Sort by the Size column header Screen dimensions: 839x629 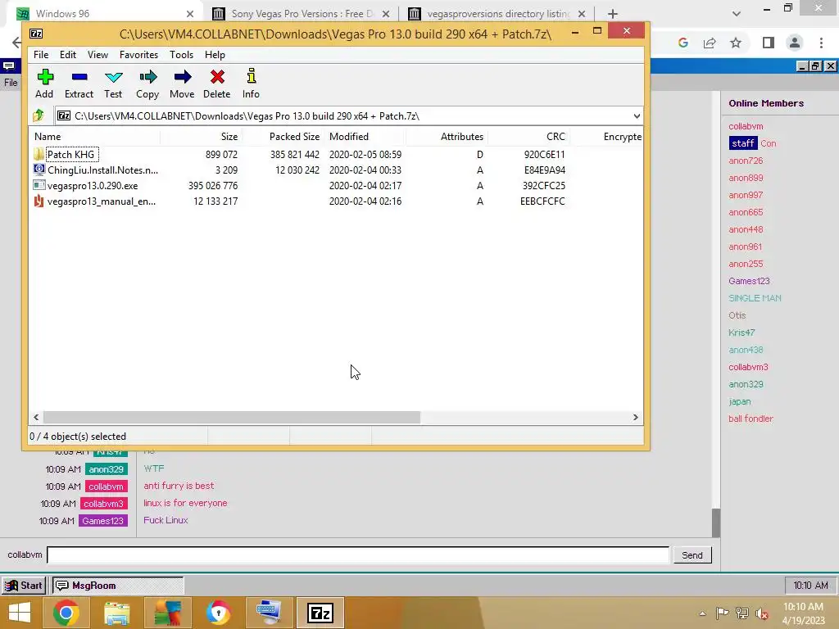(202, 137)
